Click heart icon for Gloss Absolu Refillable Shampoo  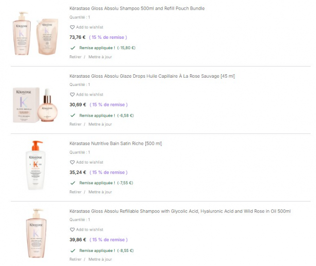(x=72, y=230)
